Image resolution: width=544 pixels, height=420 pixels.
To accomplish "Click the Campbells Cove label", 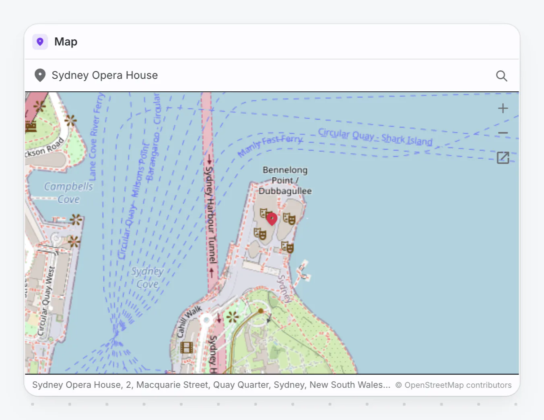I will pyautogui.click(x=68, y=193).
